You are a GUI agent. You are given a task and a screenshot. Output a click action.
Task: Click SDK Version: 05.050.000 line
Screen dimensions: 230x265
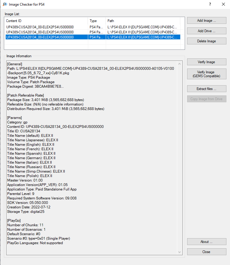pos(27,203)
